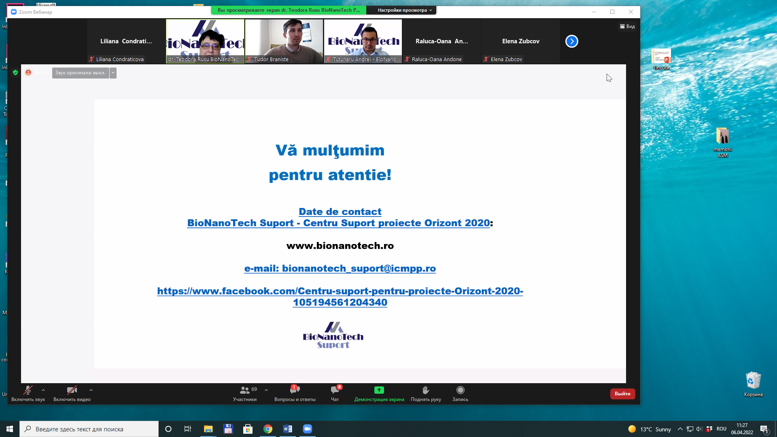The image size is (777, 437).
Task: Click the green encryption shield icon
Action: pos(15,72)
